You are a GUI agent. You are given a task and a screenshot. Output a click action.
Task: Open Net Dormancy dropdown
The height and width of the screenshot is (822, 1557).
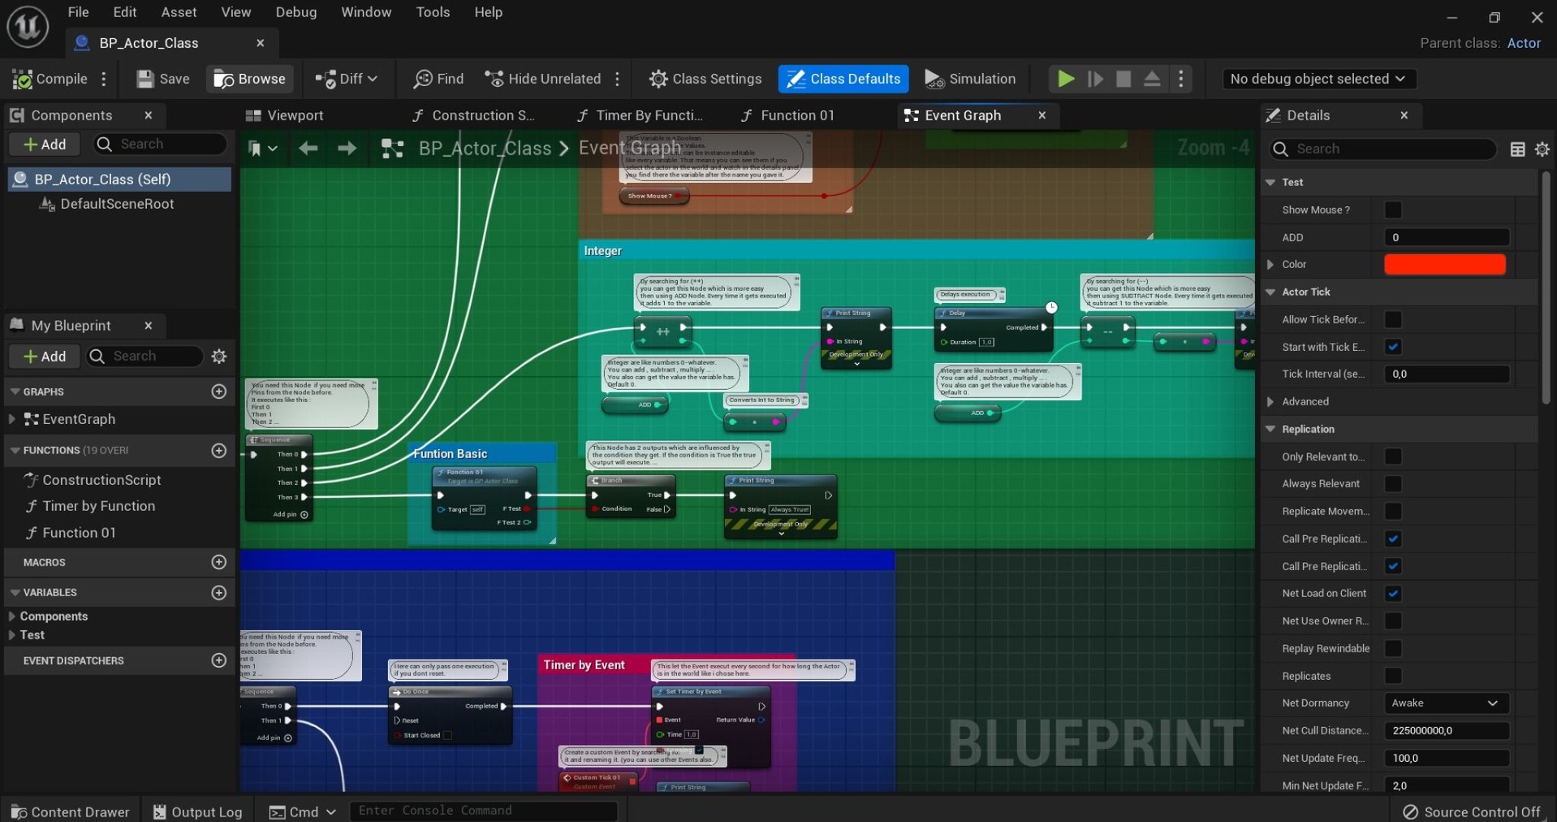click(x=1446, y=703)
